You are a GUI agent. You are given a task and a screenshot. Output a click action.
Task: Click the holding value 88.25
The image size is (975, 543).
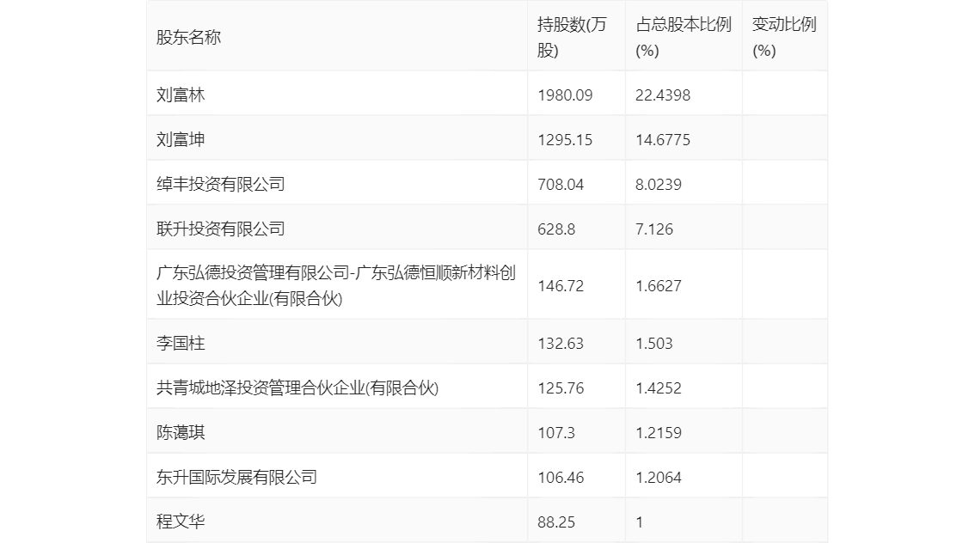(556, 522)
